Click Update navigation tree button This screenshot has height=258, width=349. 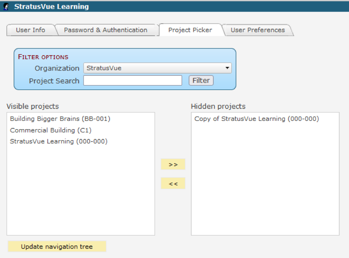point(57,247)
